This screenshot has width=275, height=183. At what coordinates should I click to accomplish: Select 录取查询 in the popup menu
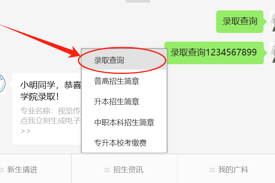(124, 60)
